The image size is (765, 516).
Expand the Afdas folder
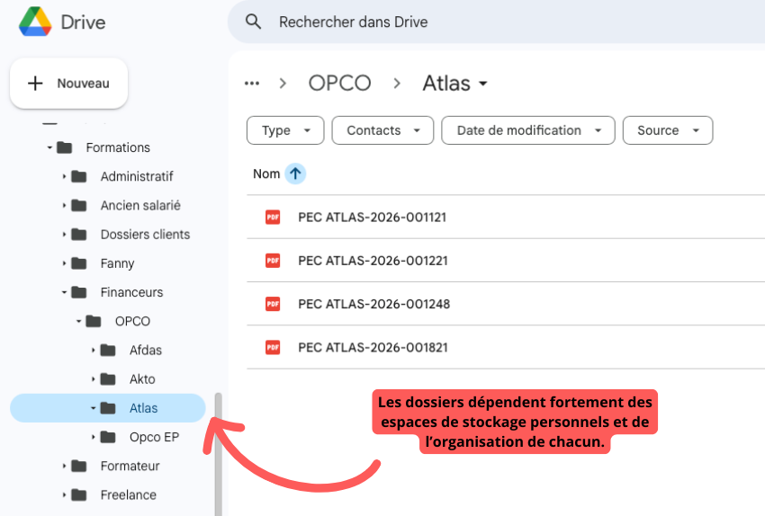94,351
